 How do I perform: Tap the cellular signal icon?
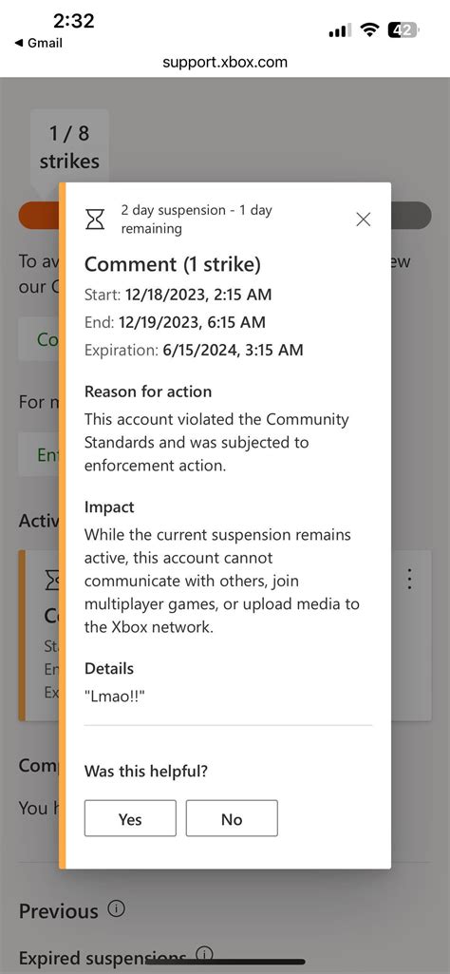(340, 29)
